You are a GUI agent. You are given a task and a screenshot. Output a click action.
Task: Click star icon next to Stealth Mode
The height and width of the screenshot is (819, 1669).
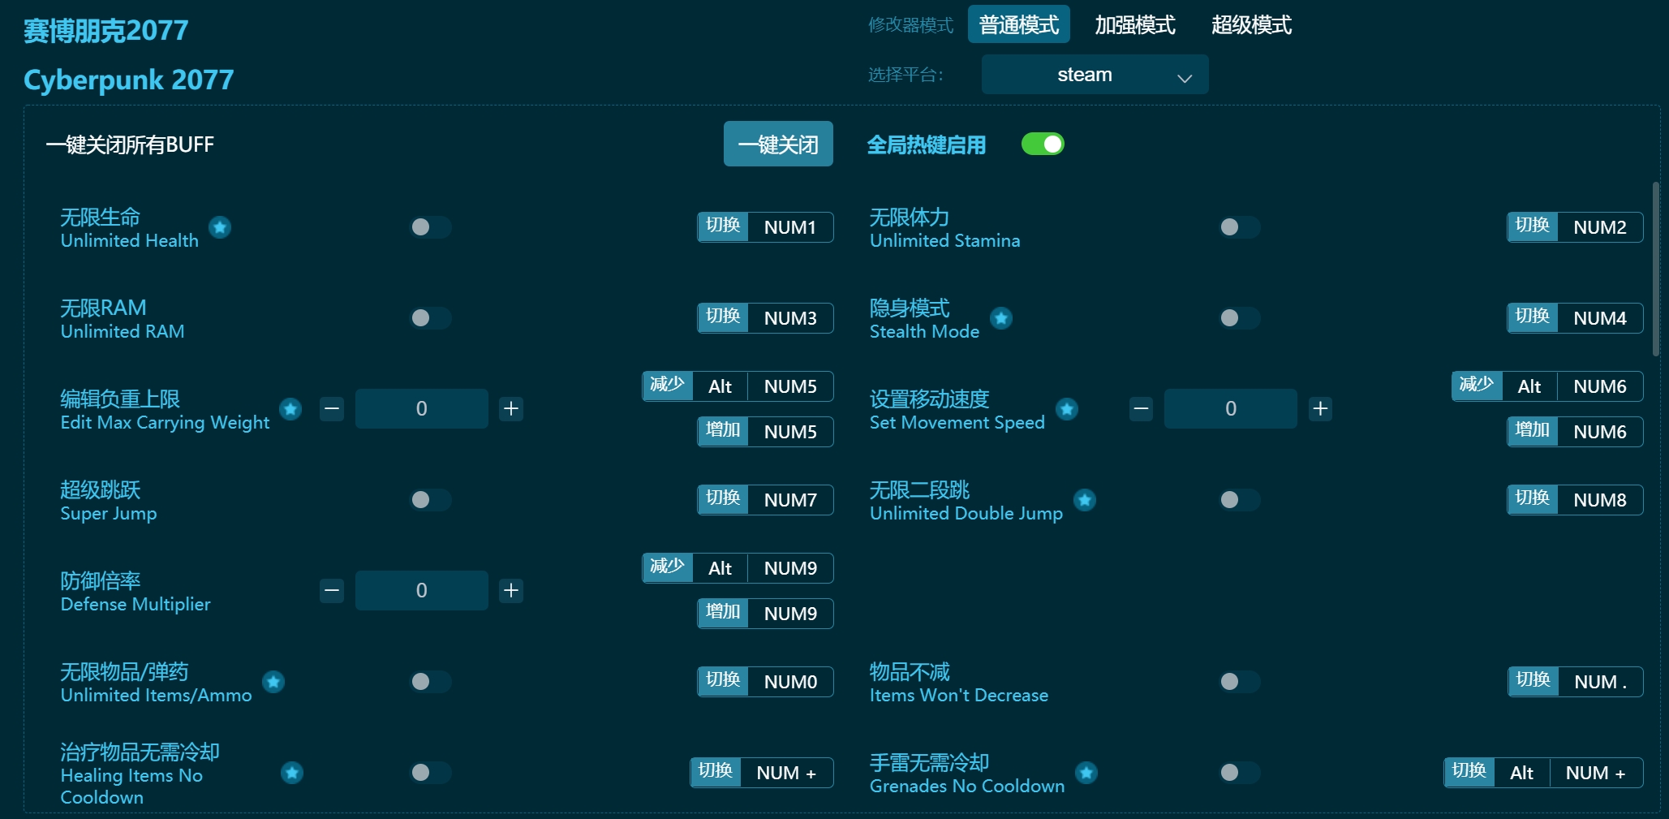pos(1001,318)
